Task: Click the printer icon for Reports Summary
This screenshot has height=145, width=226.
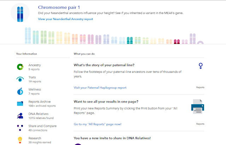Action: pyautogui.click(x=198, y=107)
